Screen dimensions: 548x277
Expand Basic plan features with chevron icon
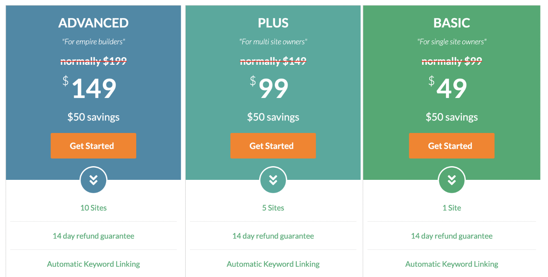pos(451,180)
